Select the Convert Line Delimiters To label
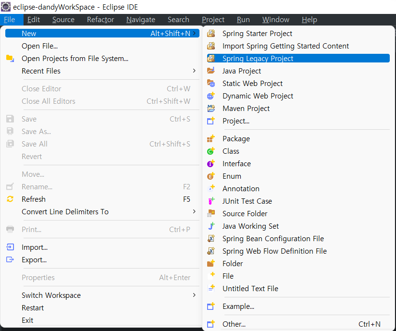The width and height of the screenshot is (396, 331). [65, 211]
